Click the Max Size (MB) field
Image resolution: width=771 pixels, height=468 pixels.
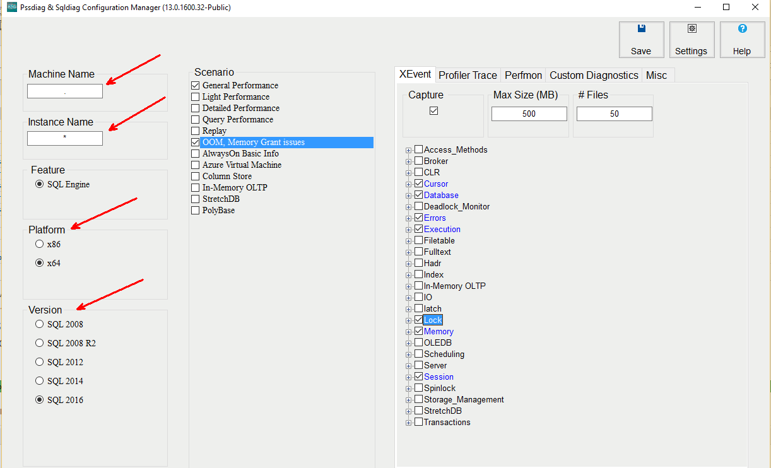[529, 114]
